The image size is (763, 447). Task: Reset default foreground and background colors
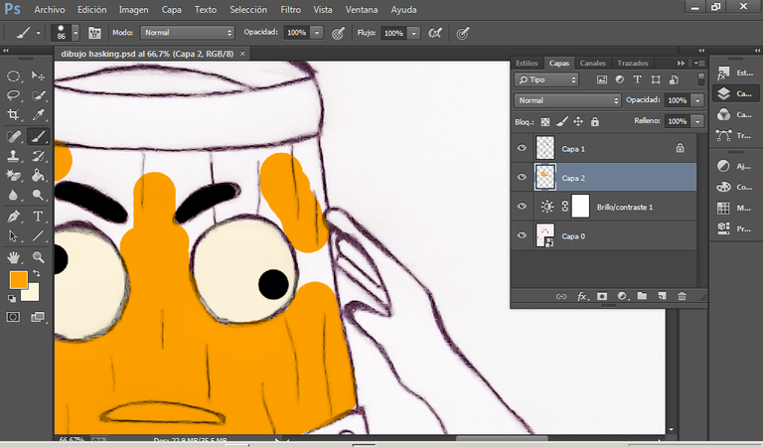[x=12, y=299]
